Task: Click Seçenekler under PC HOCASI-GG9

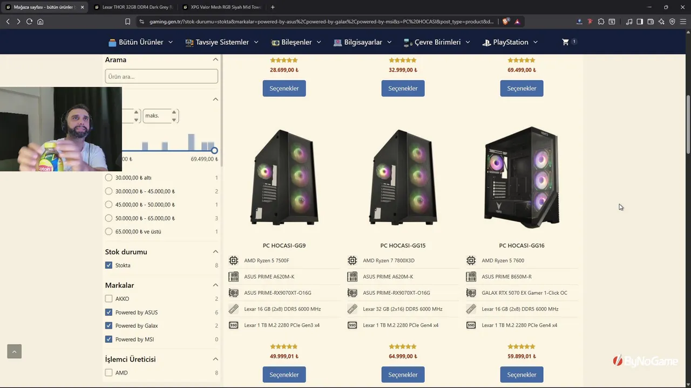Action: pyautogui.click(x=284, y=375)
